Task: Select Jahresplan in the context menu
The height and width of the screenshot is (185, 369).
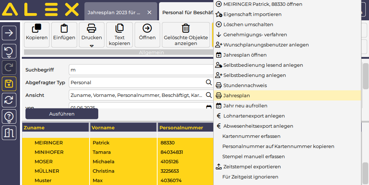Action: [x=237, y=96]
